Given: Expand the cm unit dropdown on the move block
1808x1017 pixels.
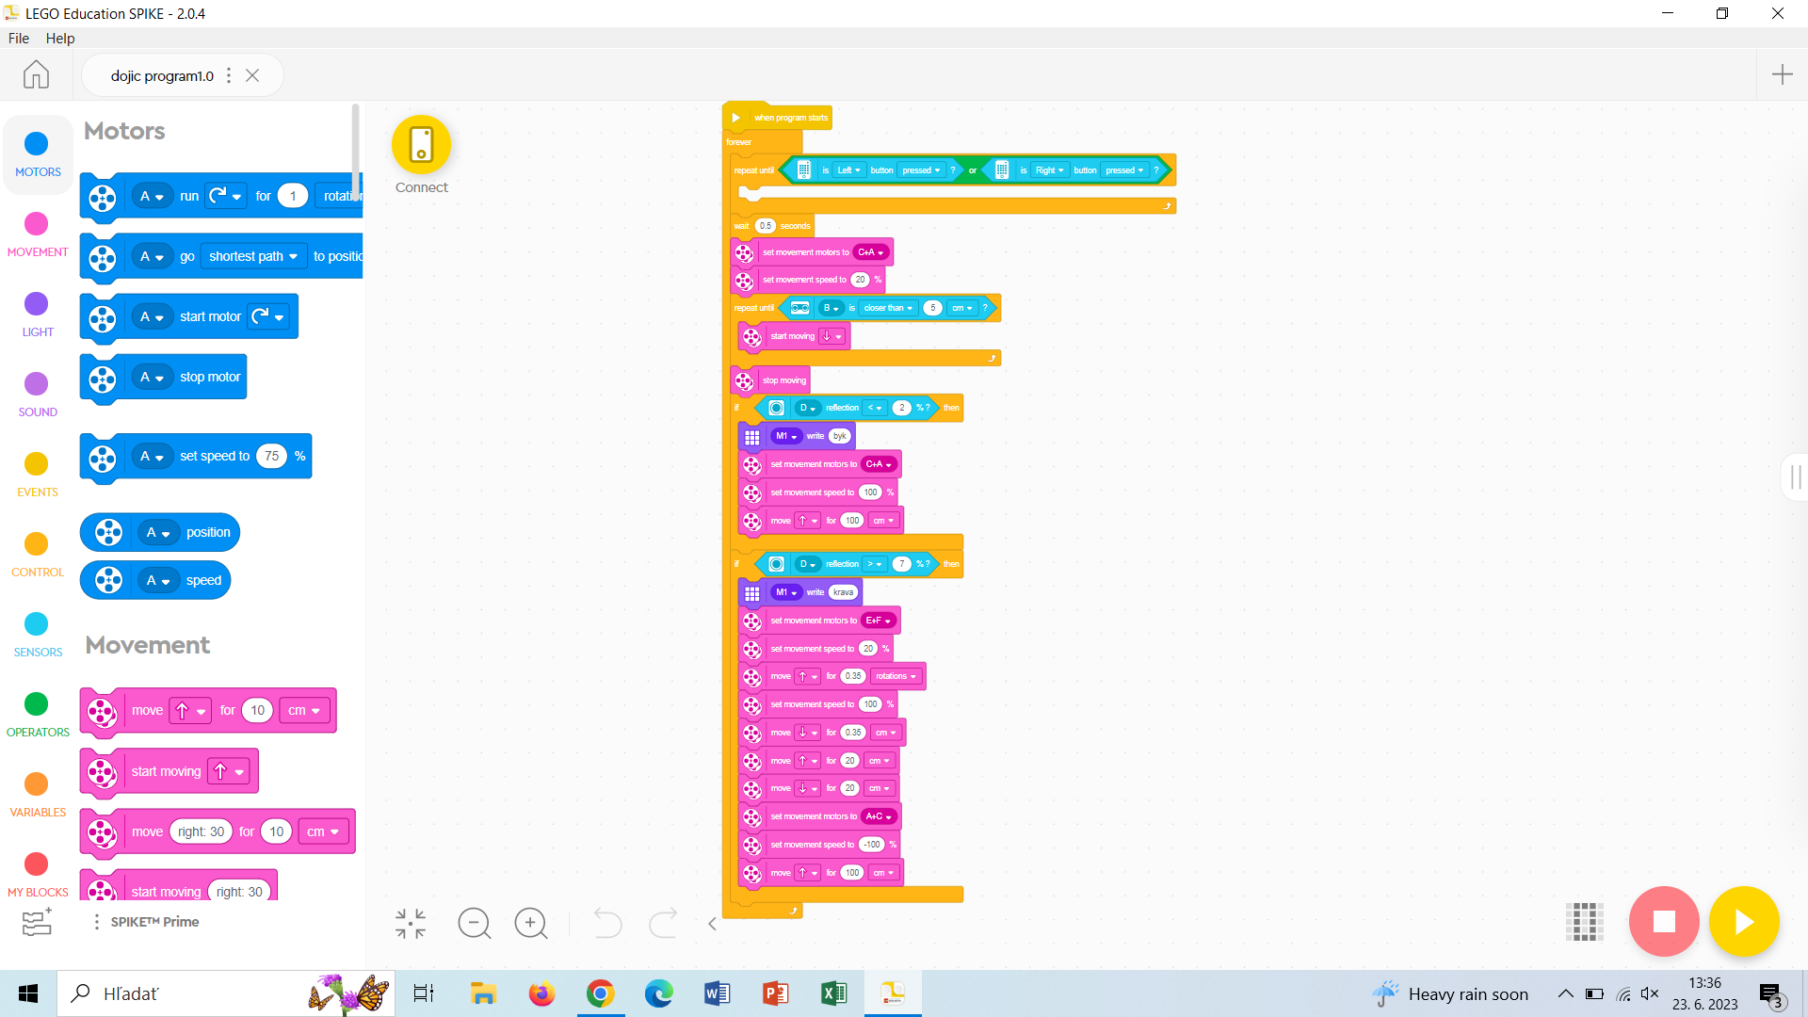Looking at the screenshot, I should pos(305,711).
